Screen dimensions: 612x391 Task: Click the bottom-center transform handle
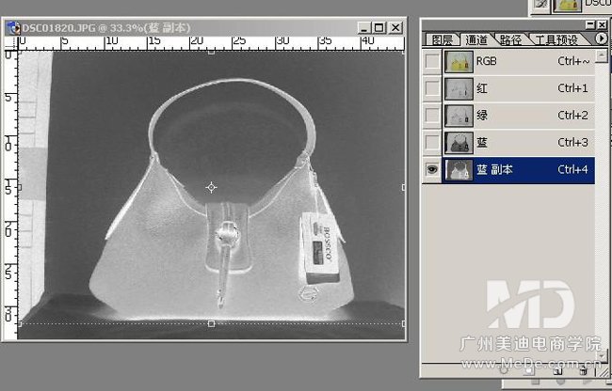tap(211, 323)
